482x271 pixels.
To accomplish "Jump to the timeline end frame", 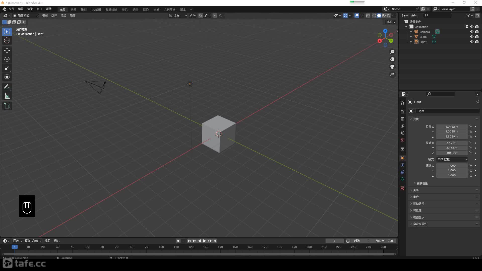I will pos(215,241).
